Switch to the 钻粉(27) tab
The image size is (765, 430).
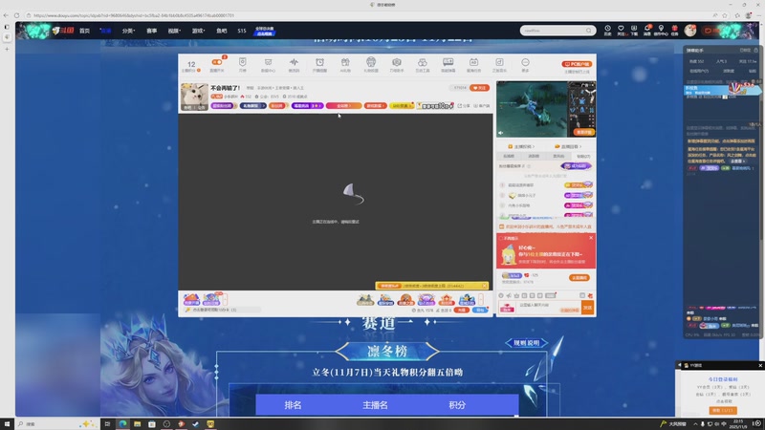[x=583, y=156]
